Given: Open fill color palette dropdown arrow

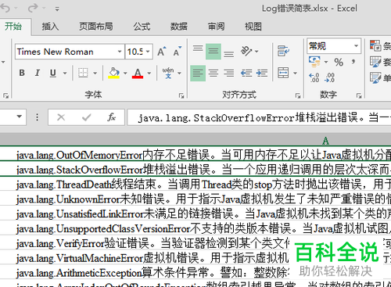Looking at the screenshot, I should (x=125, y=74).
